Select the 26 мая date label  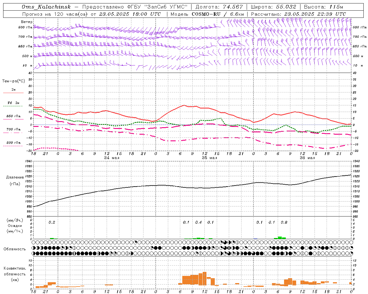click(307, 158)
